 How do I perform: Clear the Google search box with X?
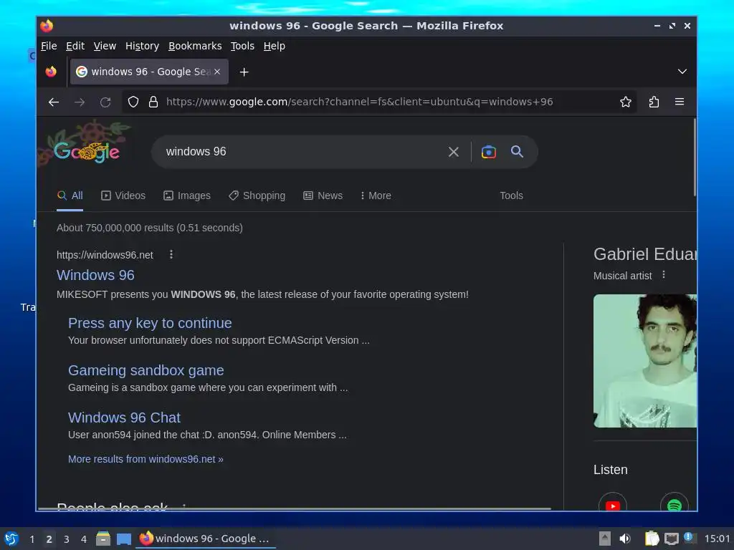pyautogui.click(x=453, y=152)
